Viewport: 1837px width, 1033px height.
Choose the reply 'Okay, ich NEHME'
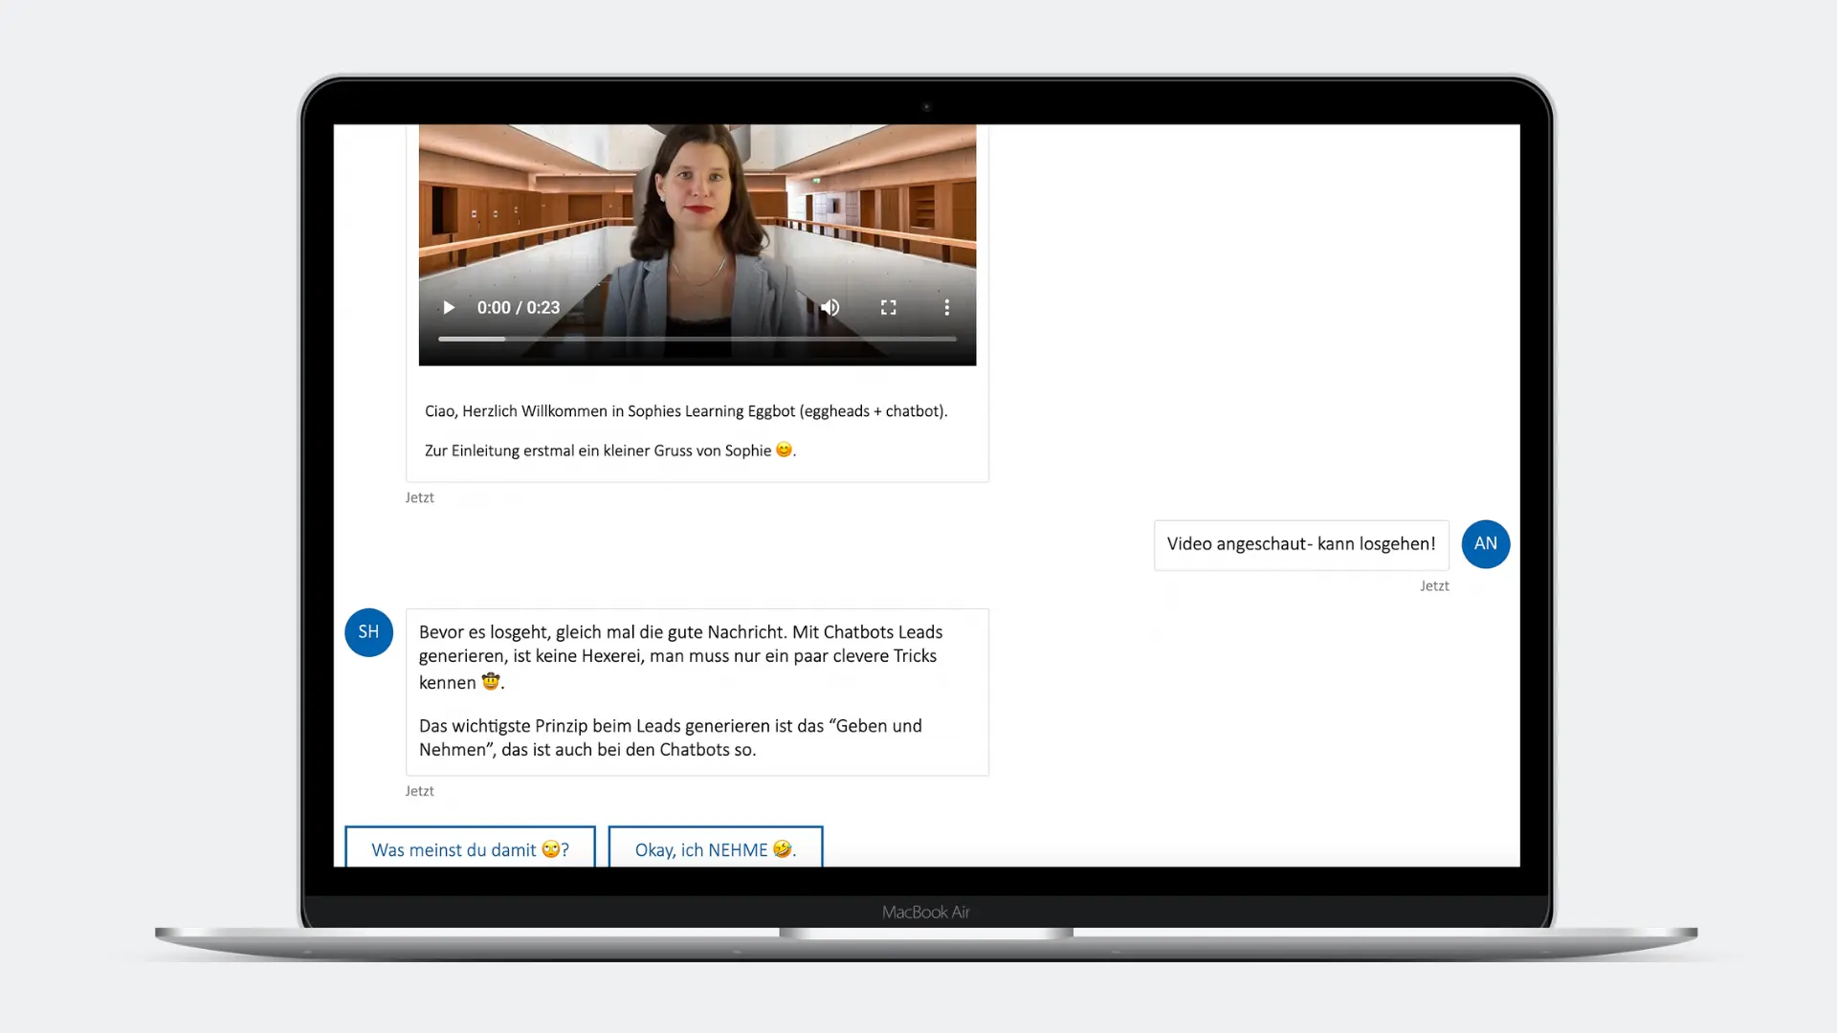[715, 847]
